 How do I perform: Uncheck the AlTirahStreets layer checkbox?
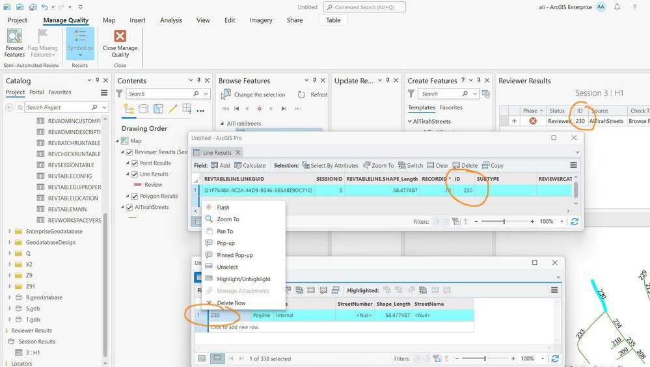[x=129, y=208]
